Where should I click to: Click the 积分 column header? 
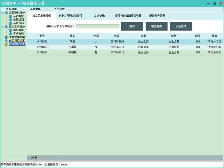197,36
